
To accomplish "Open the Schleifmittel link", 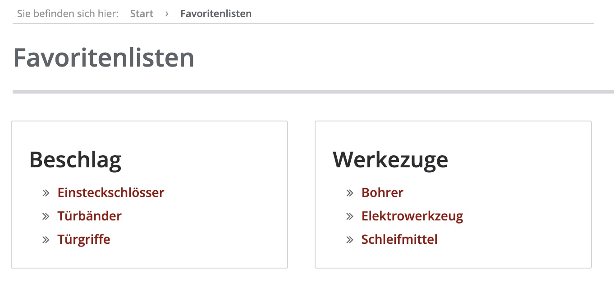I will 399,240.
